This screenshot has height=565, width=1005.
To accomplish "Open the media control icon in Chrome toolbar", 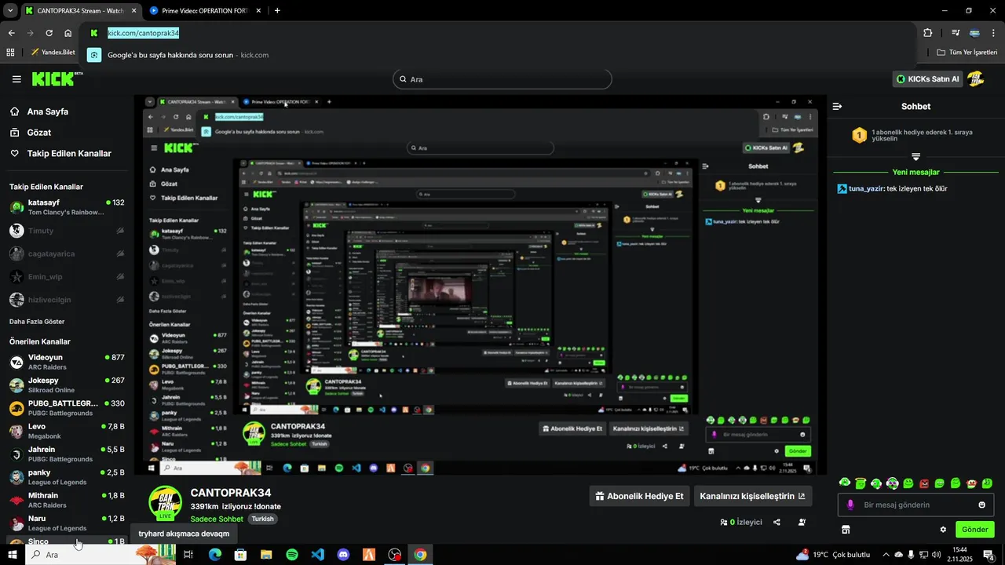I will (x=956, y=33).
